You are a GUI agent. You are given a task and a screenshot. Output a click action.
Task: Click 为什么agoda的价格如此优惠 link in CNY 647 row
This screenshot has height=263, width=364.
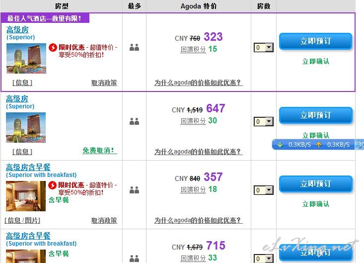(199, 152)
